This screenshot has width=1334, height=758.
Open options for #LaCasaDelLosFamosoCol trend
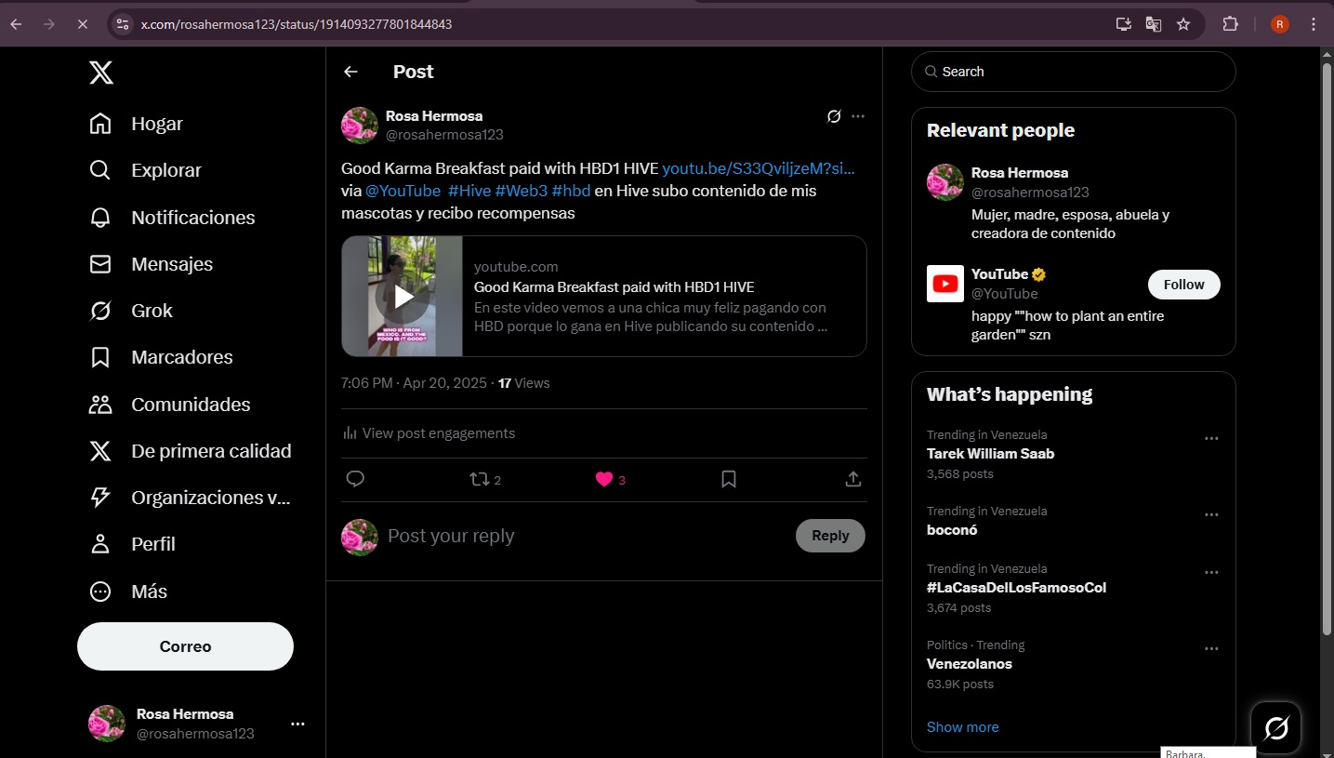pyautogui.click(x=1211, y=573)
